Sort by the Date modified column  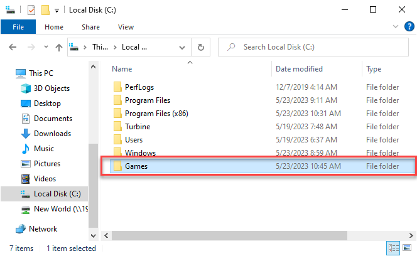tap(299, 69)
